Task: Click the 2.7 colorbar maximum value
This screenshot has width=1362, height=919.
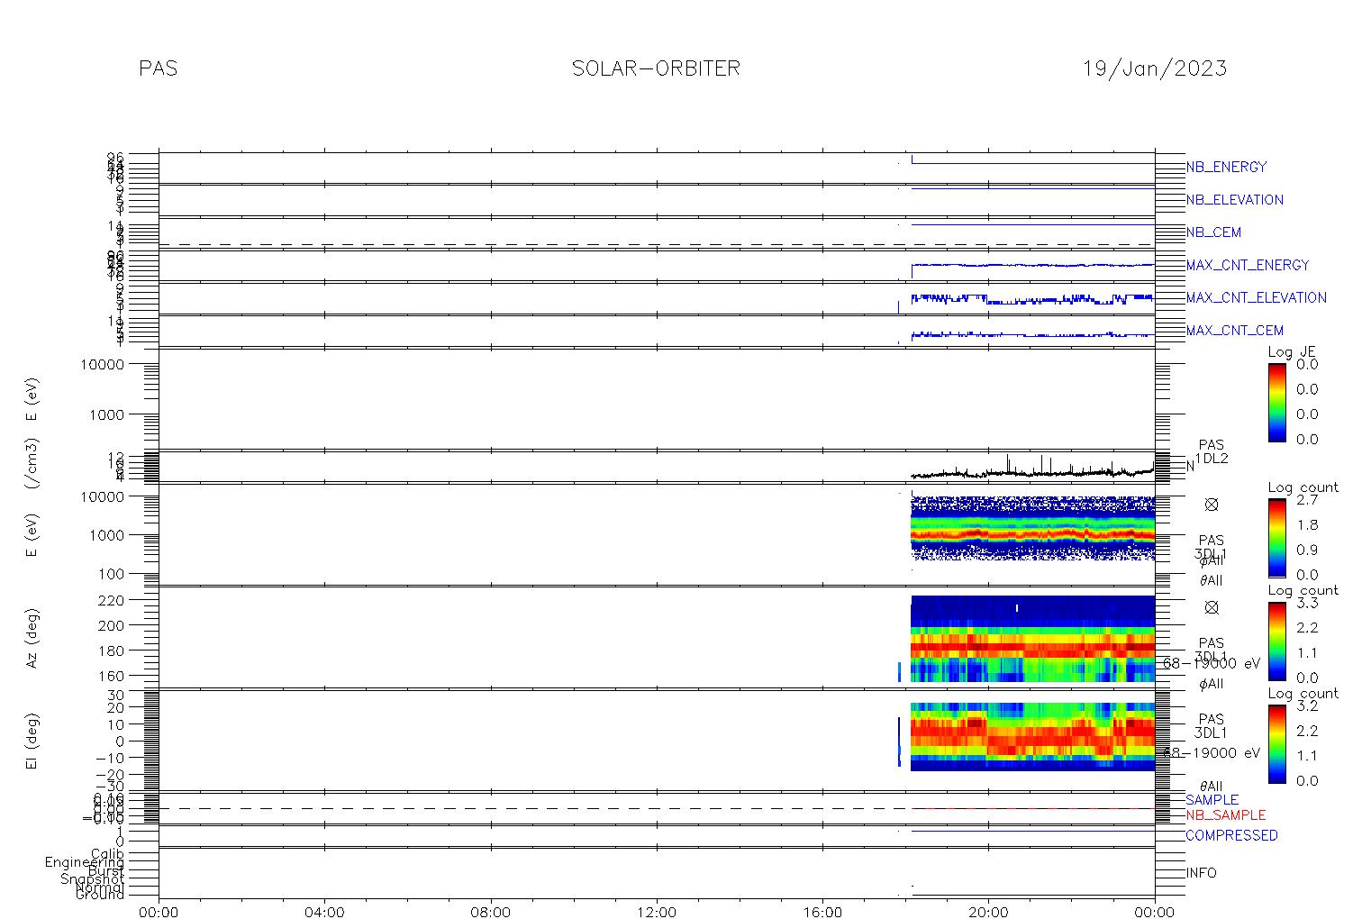Action: (1307, 499)
